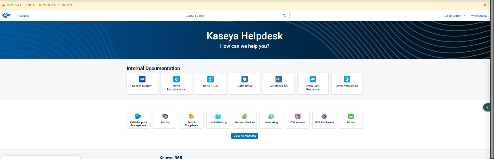Click the Kaseya logo icon

click(x=6, y=16)
